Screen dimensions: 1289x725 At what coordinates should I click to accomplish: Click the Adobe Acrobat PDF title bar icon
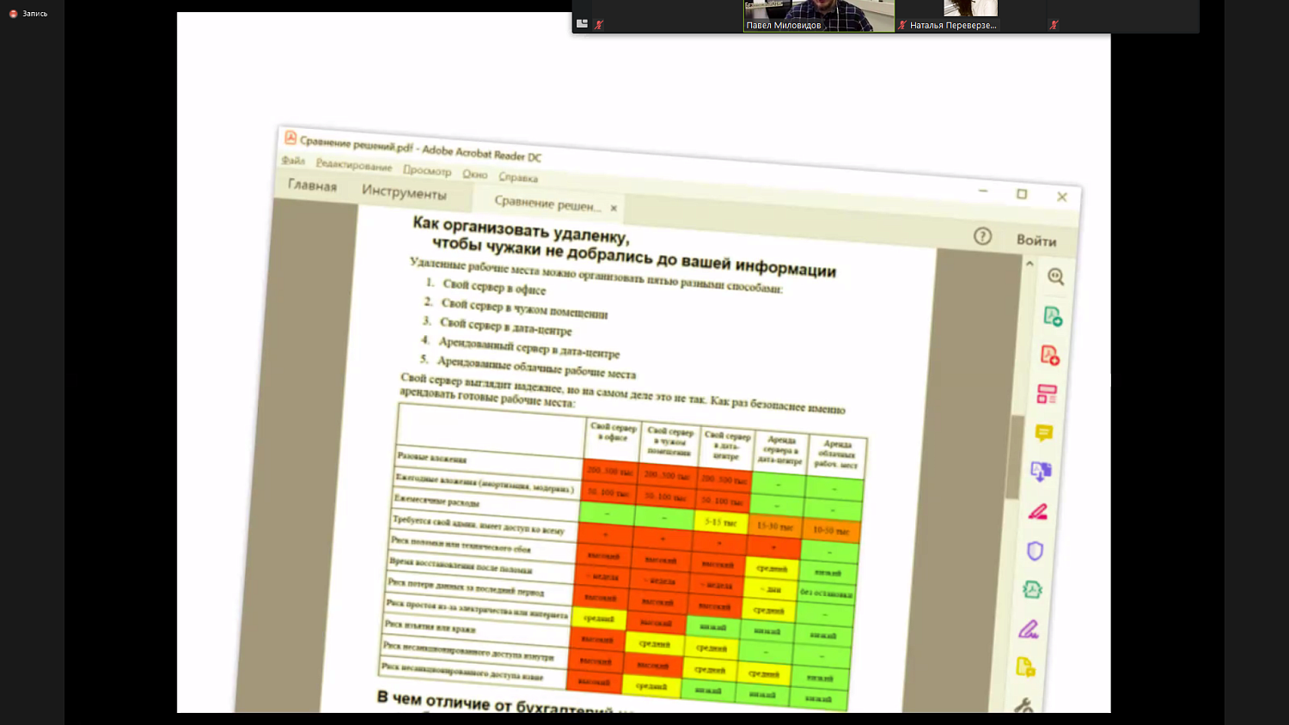click(290, 137)
